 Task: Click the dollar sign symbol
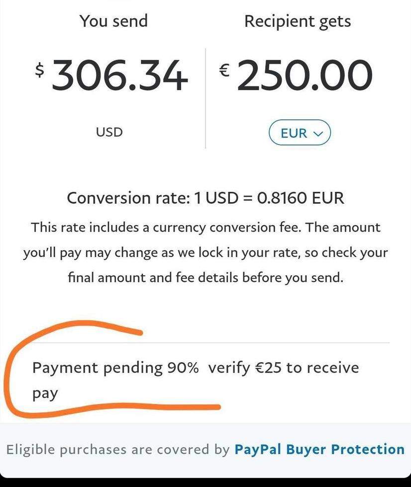click(x=40, y=70)
